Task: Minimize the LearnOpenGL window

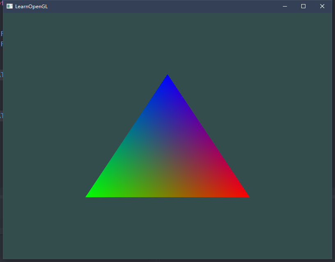Action: coord(285,6)
